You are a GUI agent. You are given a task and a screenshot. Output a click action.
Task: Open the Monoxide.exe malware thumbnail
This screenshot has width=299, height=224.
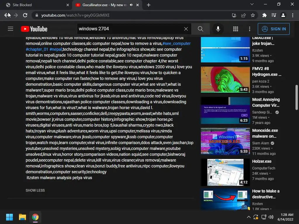click(x=225, y=141)
